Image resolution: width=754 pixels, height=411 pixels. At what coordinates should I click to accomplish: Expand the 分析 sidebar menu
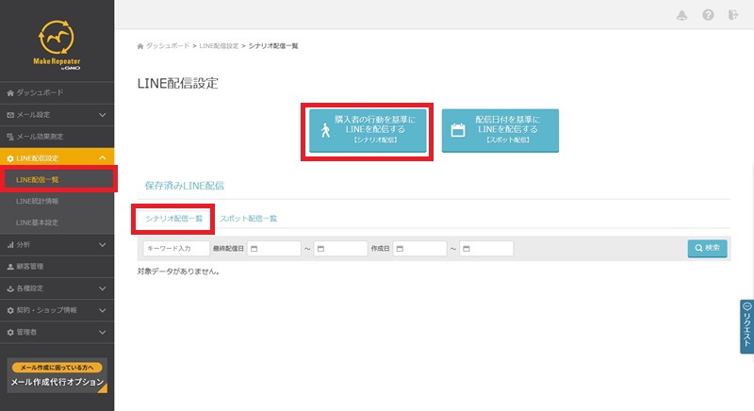57,245
